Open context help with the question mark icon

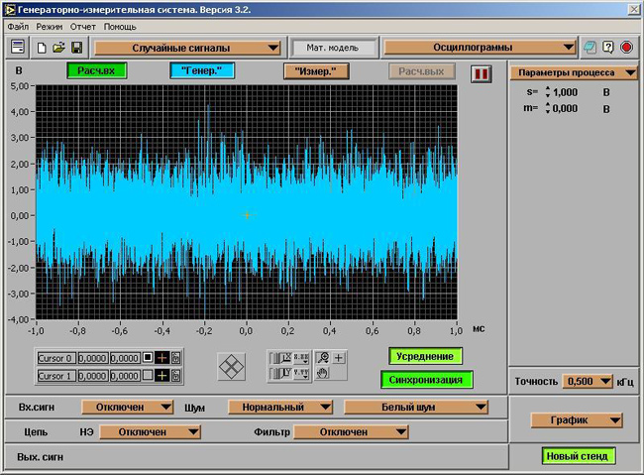[x=608, y=48]
